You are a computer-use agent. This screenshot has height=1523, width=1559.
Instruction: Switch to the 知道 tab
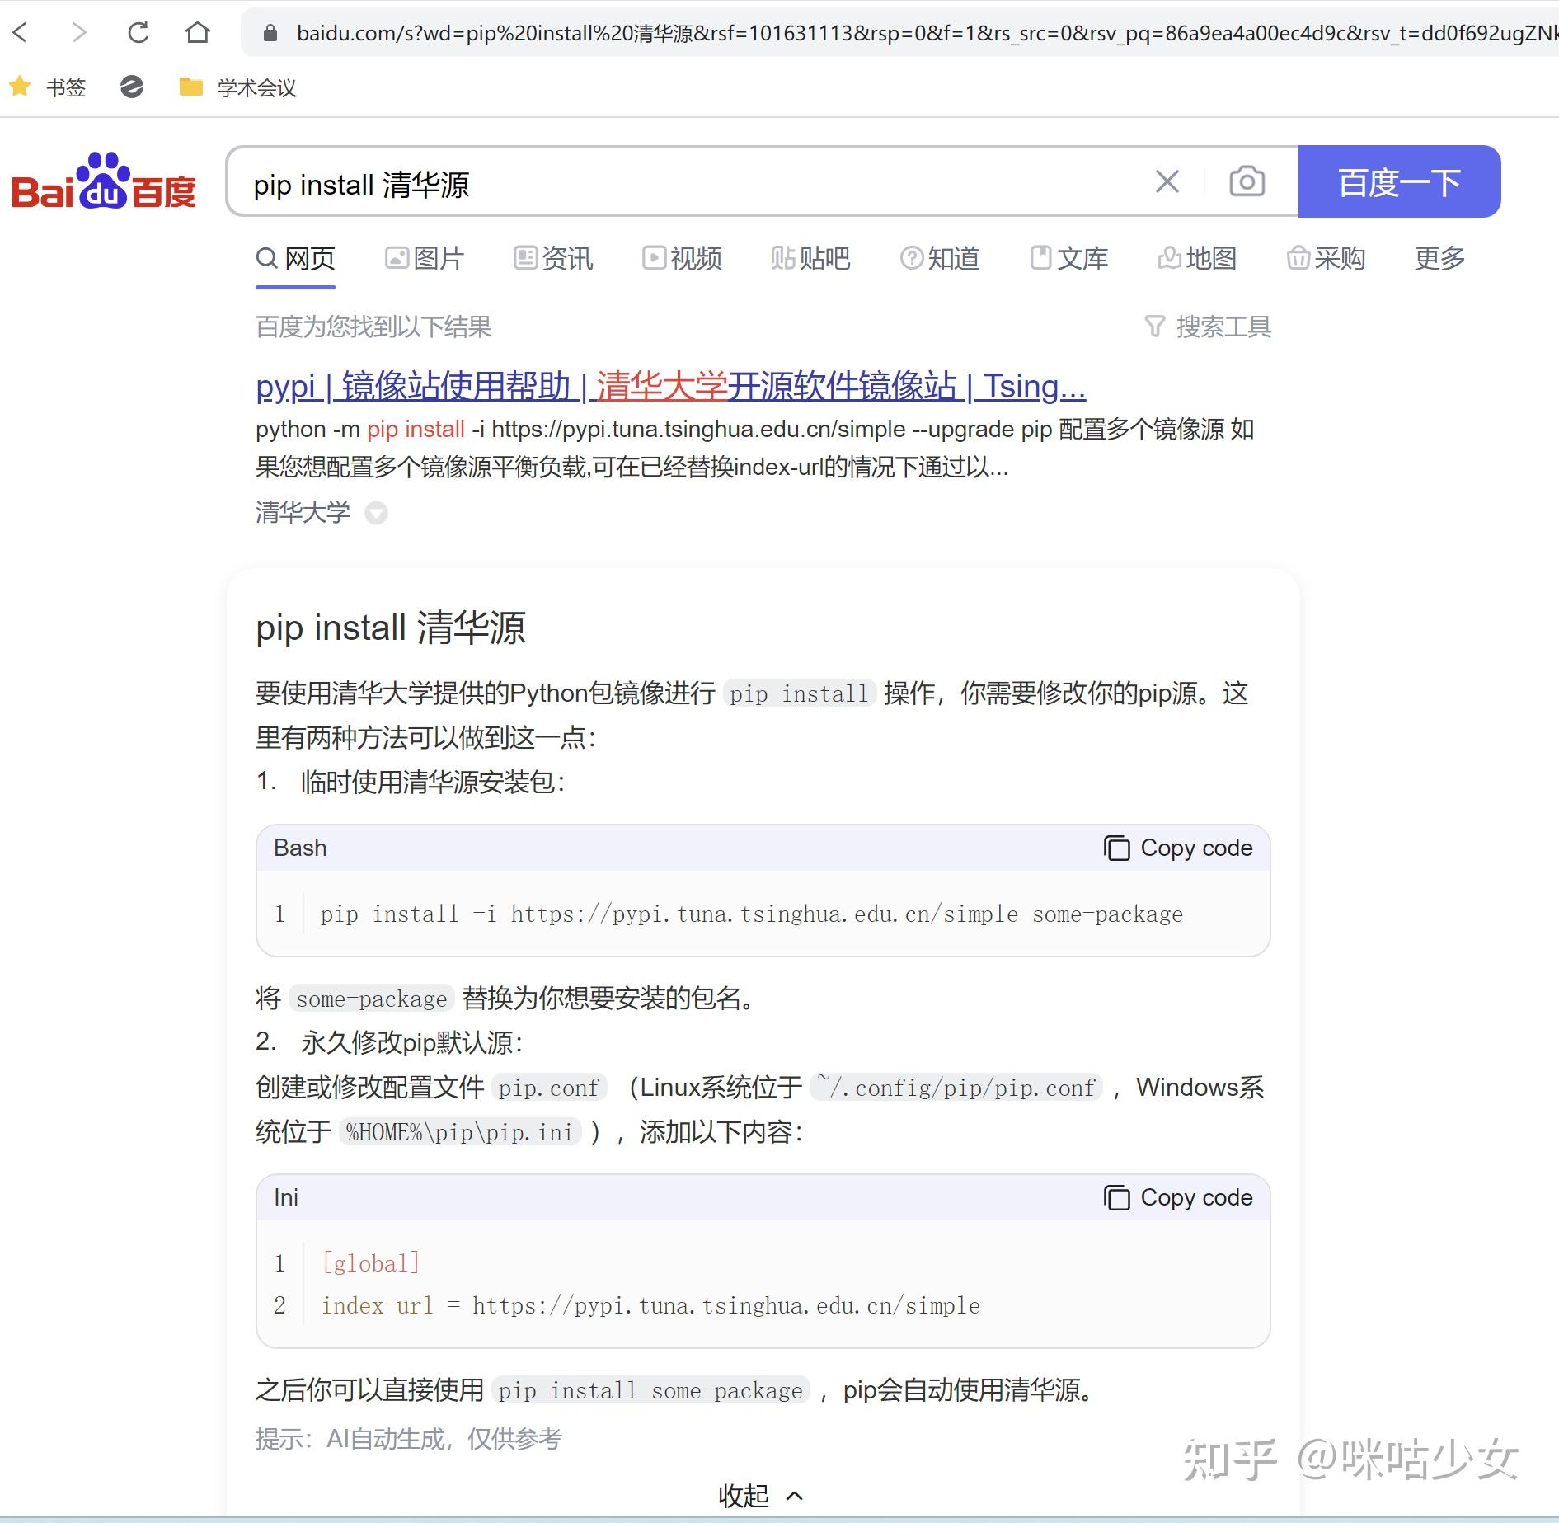[x=940, y=259]
